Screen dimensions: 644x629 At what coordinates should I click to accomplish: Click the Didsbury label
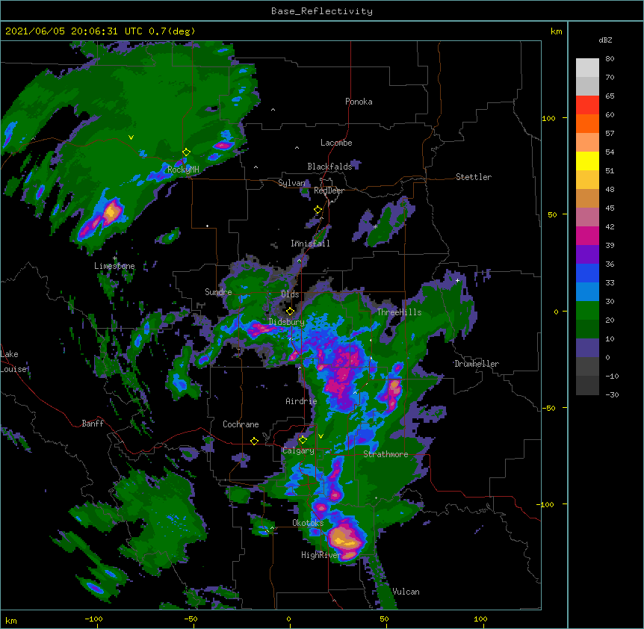pyautogui.click(x=286, y=322)
